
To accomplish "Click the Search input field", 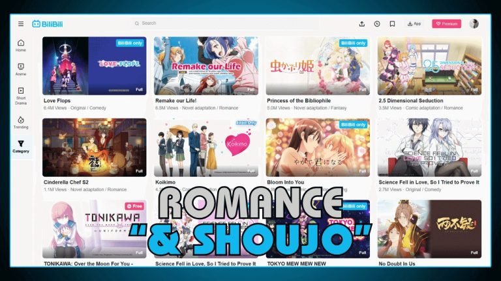I will click(x=241, y=23).
